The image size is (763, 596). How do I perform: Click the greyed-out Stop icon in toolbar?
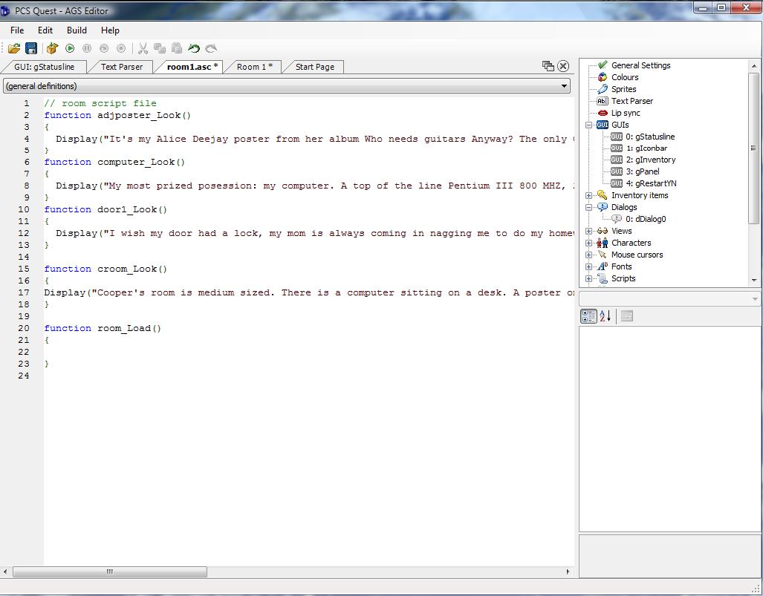click(121, 48)
